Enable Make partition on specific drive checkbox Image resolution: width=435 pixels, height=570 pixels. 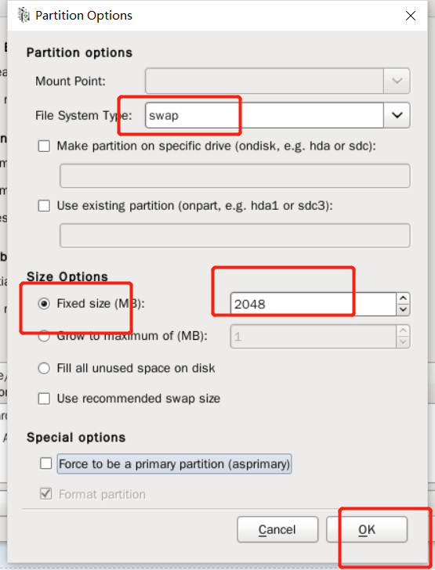[x=44, y=146]
